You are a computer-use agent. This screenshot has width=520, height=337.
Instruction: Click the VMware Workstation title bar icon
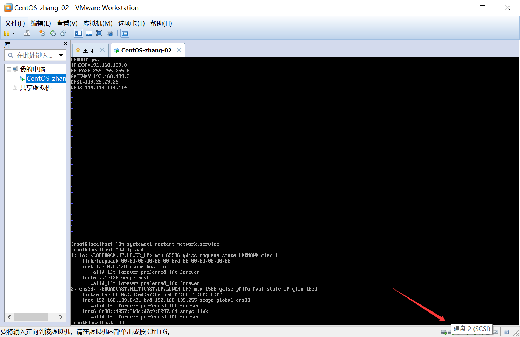(8, 8)
